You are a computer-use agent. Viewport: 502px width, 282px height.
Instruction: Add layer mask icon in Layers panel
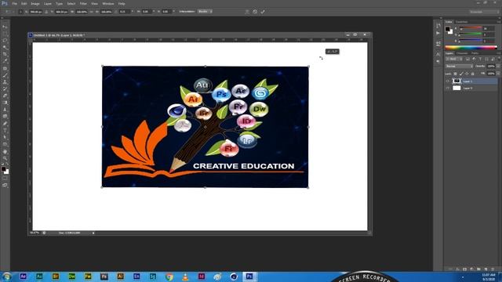coord(464,269)
